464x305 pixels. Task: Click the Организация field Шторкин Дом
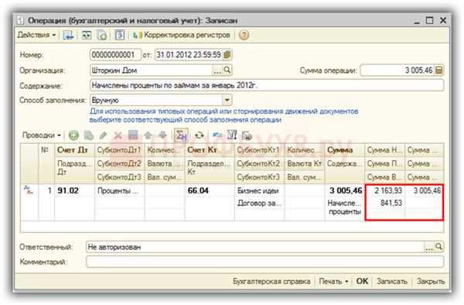[x=151, y=70]
